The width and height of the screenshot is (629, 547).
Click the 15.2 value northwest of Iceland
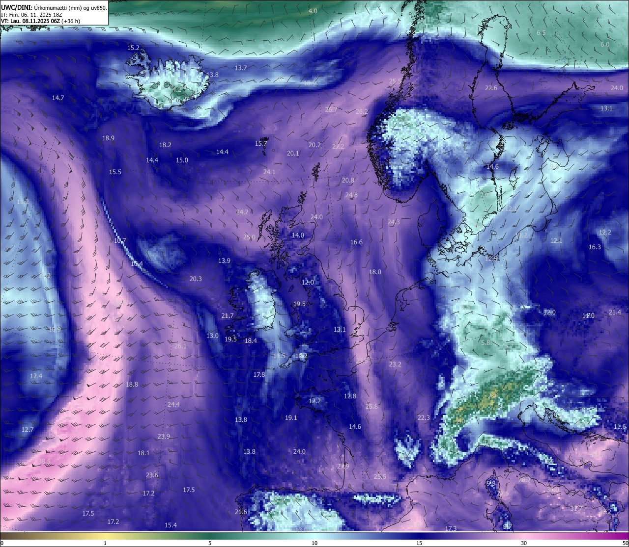tap(133, 48)
